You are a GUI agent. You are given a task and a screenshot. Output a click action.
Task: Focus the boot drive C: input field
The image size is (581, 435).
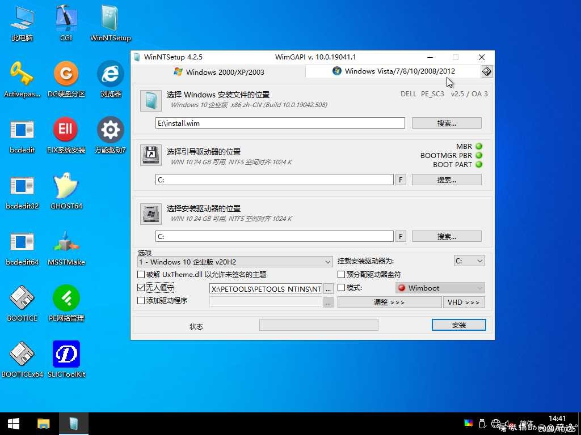click(275, 180)
